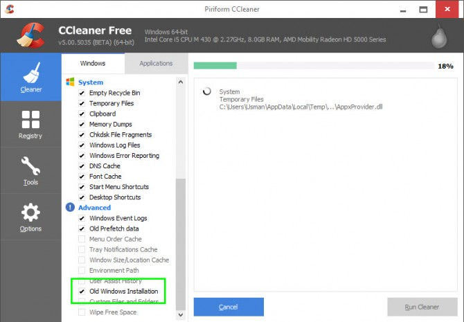Image resolution: width=464 pixels, height=322 pixels.
Task: Switch to the Applications tab
Action: [156, 63]
